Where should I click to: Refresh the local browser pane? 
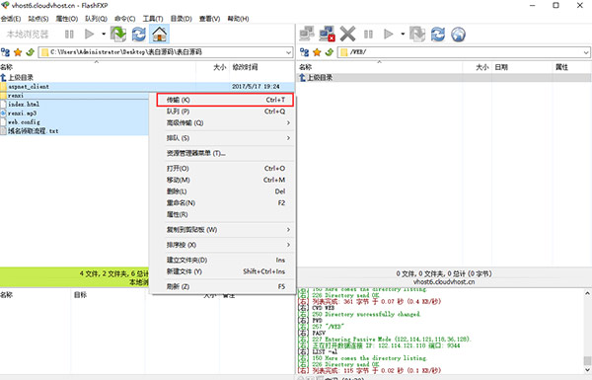click(x=138, y=34)
